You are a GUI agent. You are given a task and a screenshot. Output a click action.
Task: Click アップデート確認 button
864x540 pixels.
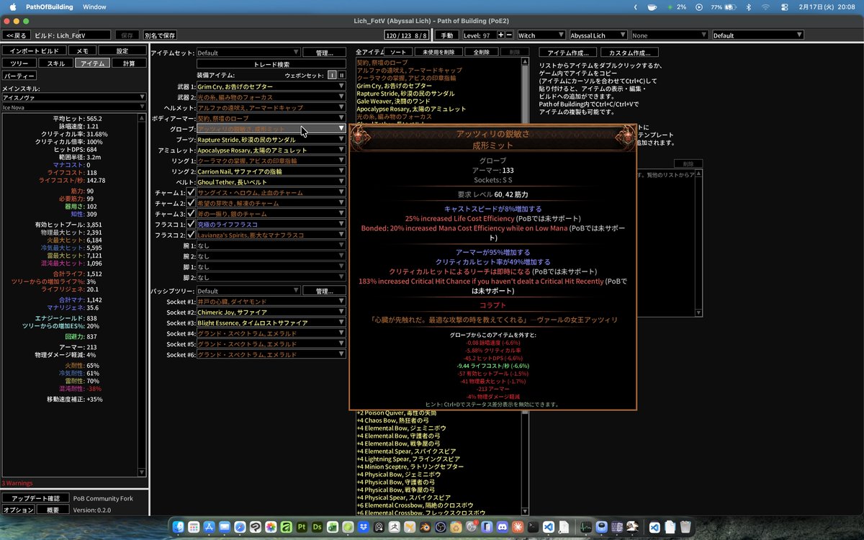(35, 498)
